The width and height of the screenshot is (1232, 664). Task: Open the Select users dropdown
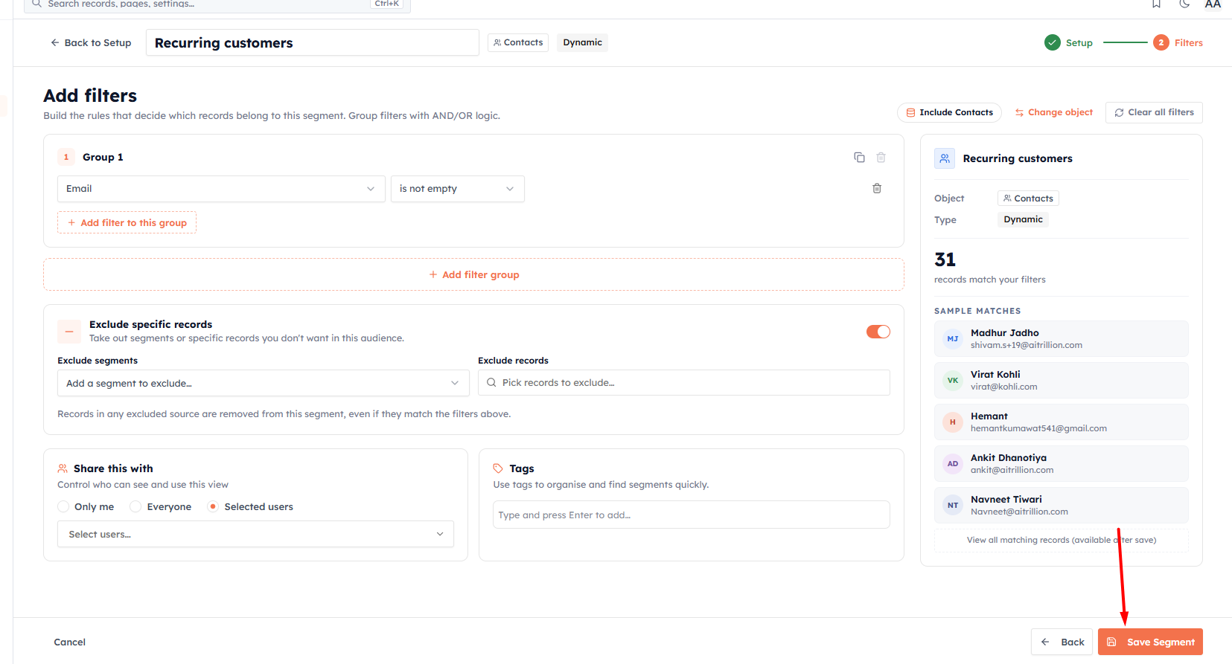point(255,534)
